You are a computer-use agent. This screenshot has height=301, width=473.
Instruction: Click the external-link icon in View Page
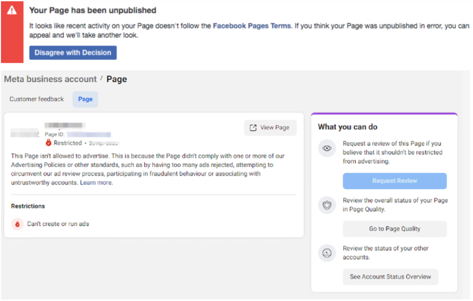(x=253, y=128)
